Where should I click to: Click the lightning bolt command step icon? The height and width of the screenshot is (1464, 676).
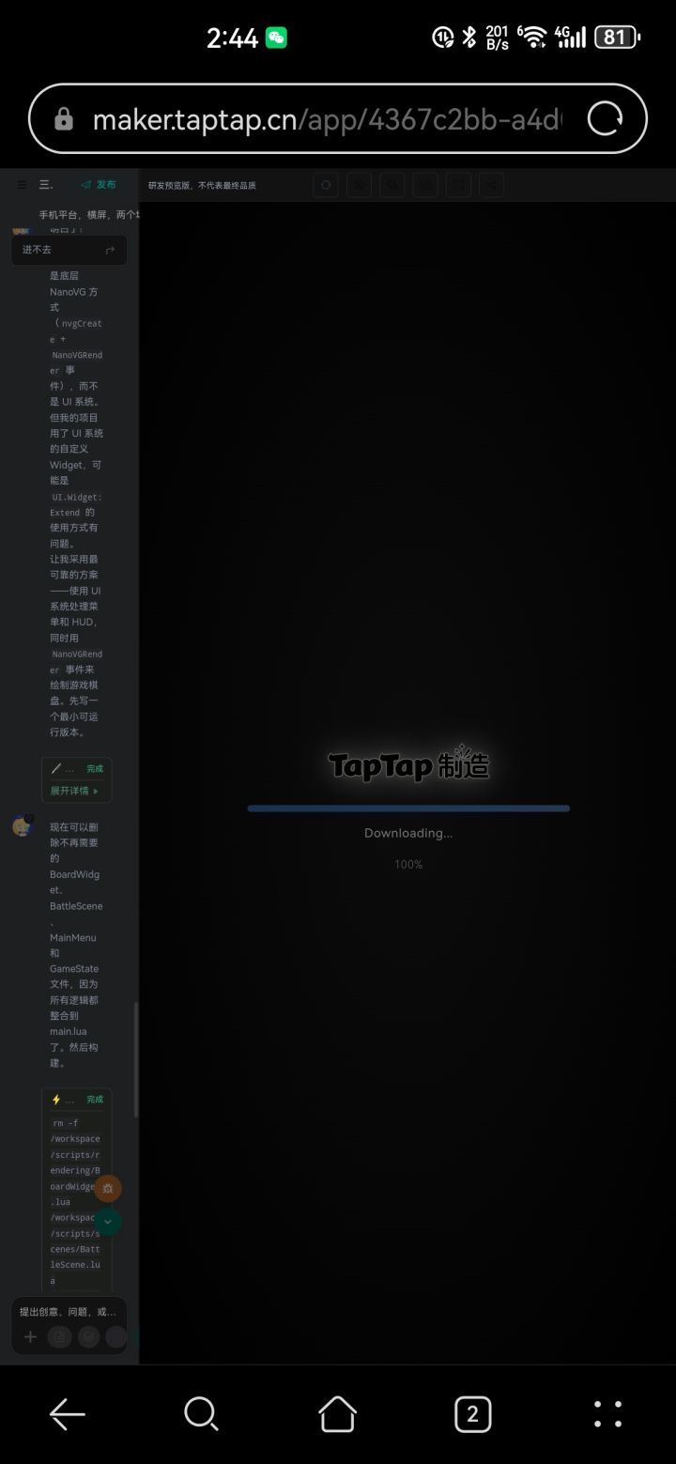(x=56, y=1099)
